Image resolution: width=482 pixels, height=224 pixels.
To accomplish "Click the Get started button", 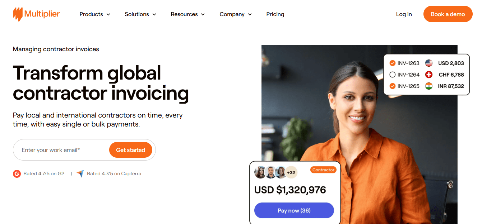I will click(131, 150).
